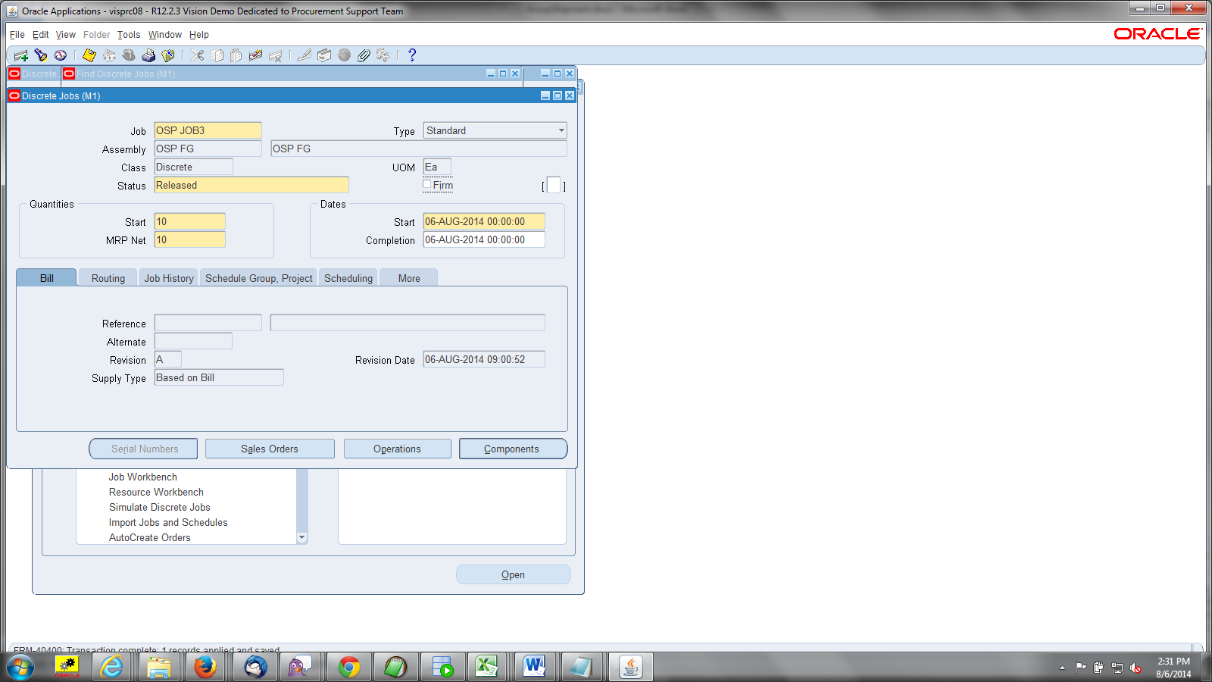Click the Print toolbar icon

pos(148,55)
